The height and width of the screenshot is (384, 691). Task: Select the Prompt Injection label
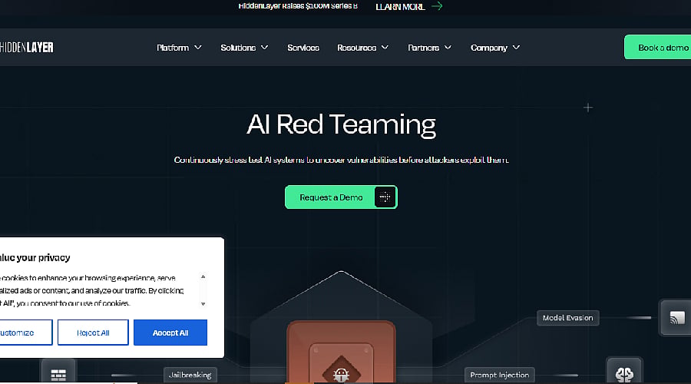pos(499,375)
